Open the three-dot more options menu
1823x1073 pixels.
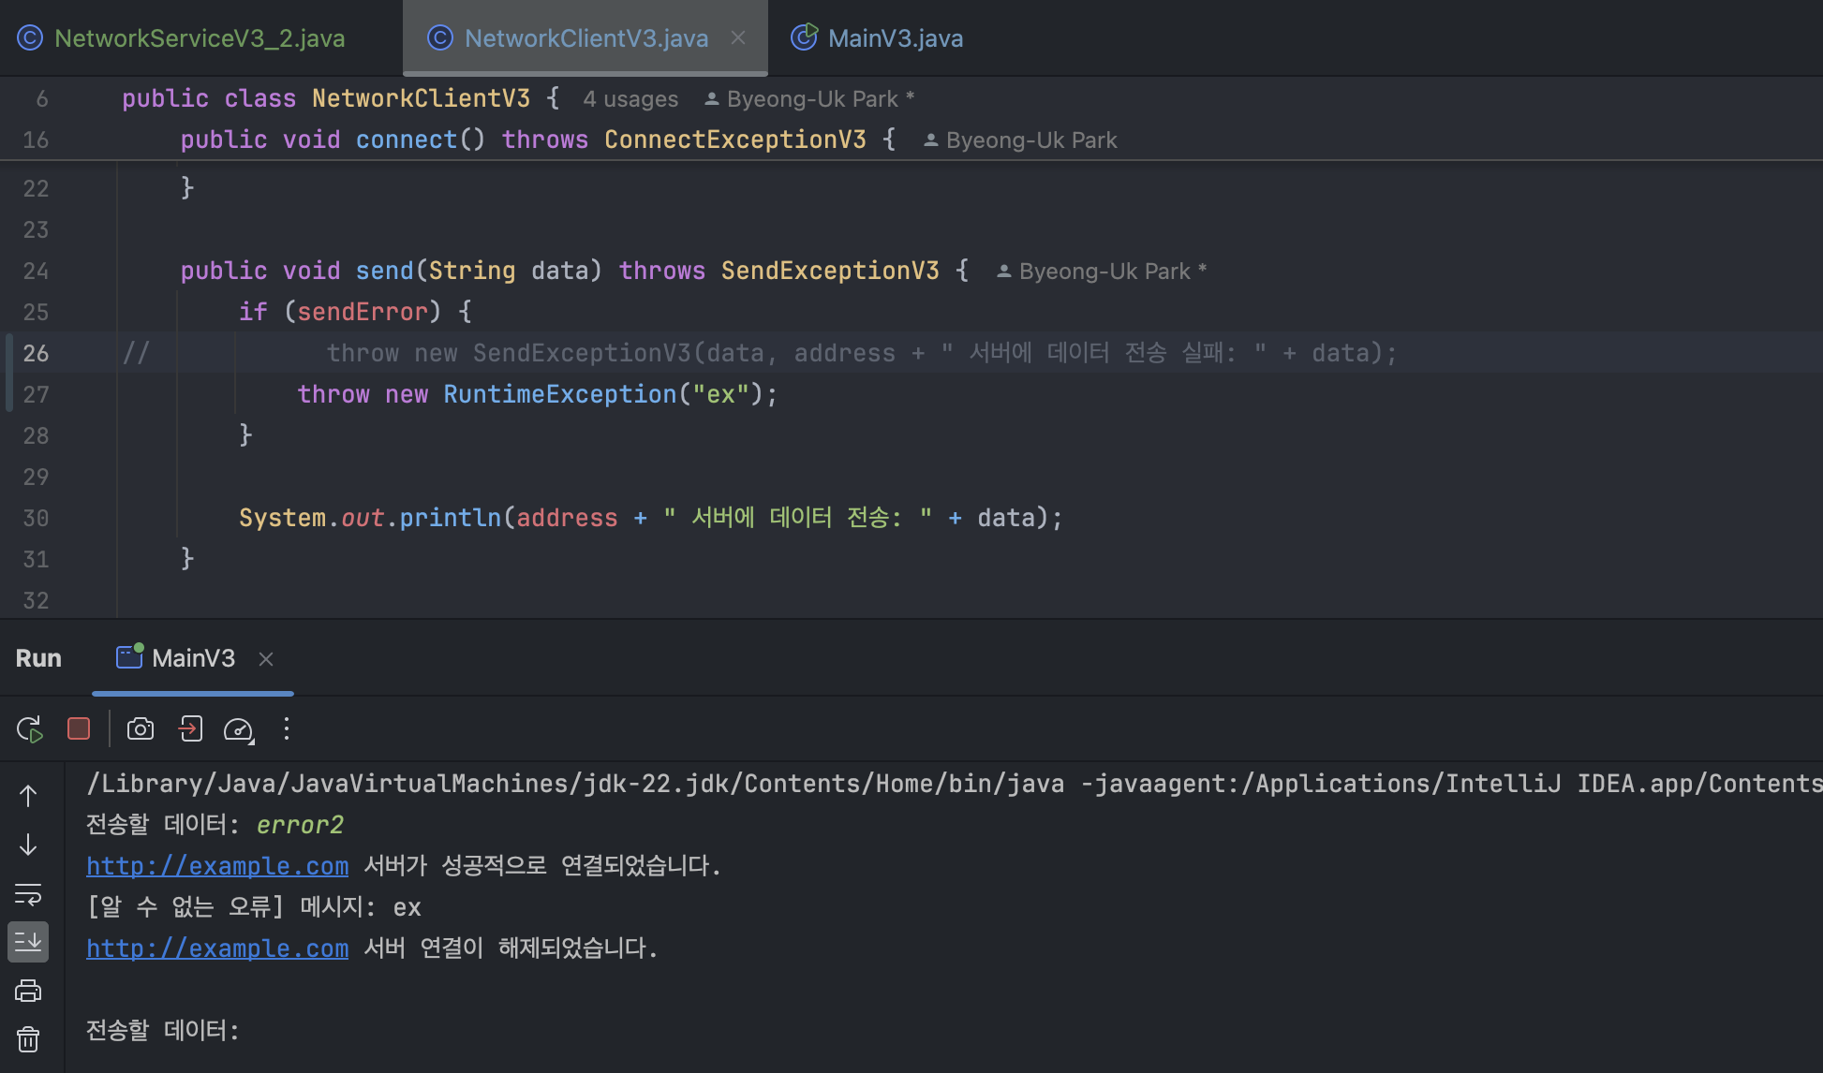pyautogui.click(x=287, y=728)
